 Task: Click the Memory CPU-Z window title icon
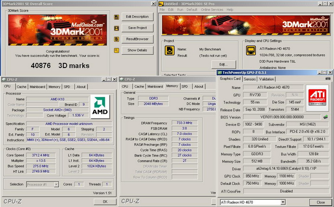coord(122,79)
